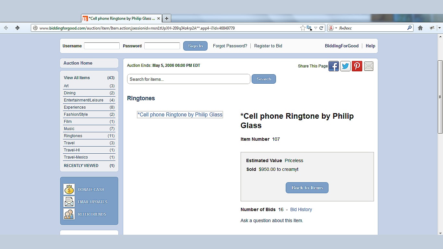Focus the Password input field

162,46
